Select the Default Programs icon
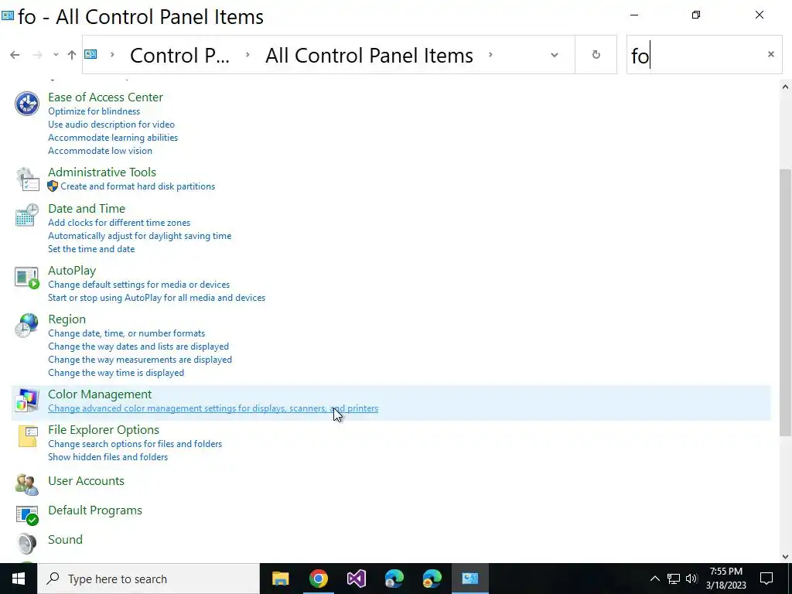 (x=27, y=514)
